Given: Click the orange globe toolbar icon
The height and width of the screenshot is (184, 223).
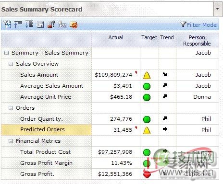Looking at the screenshot, I should tap(74, 25).
